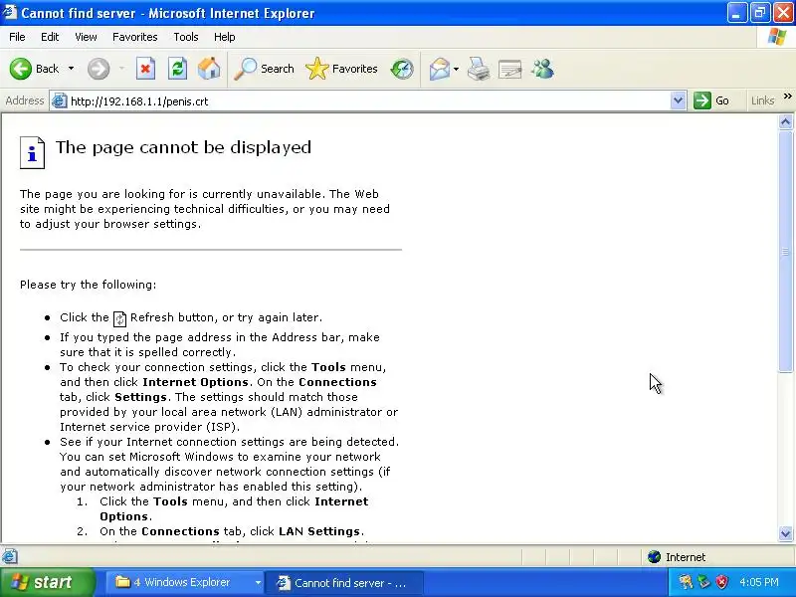
Task: Open the Favorites star toolbar button
Action: pyautogui.click(x=341, y=69)
